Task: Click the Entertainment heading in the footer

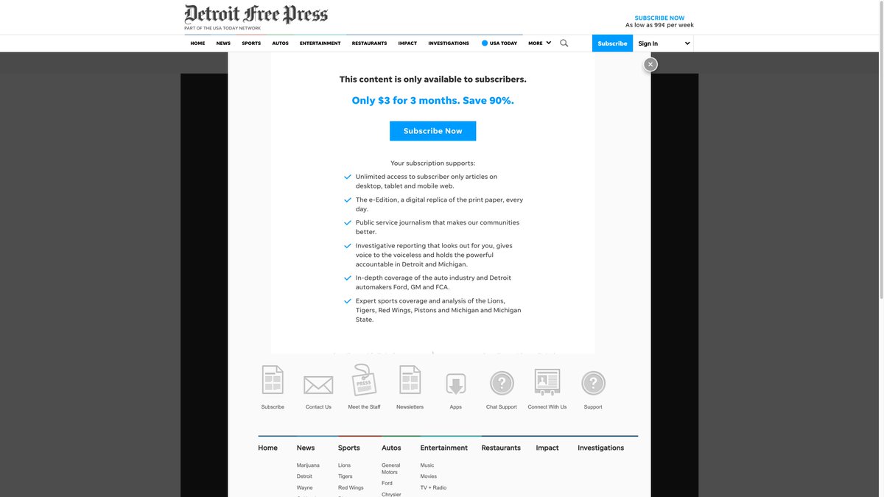Action: [x=443, y=448]
